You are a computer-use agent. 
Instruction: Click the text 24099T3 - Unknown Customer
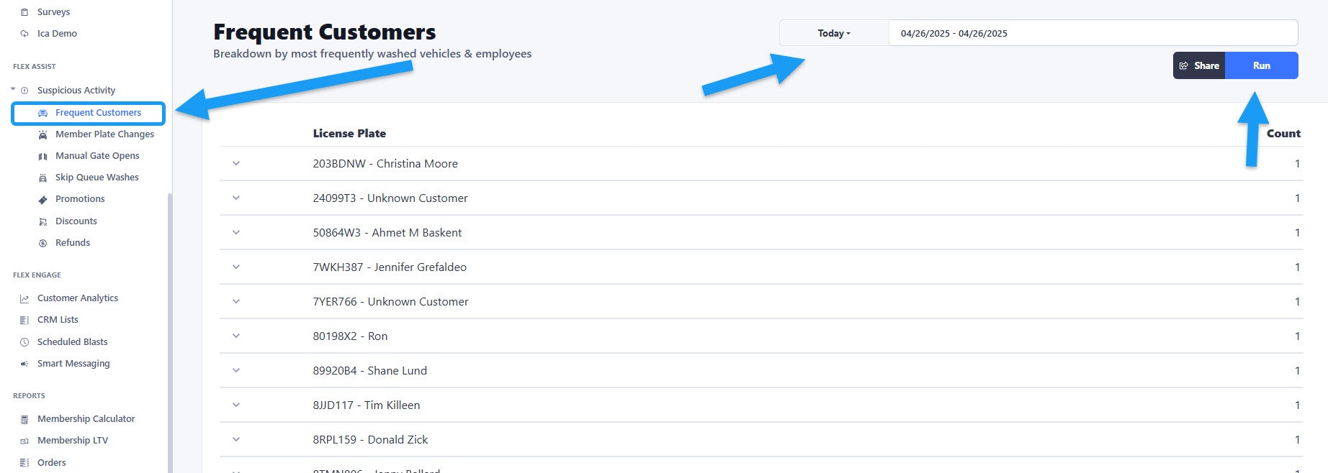(x=390, y=198)
